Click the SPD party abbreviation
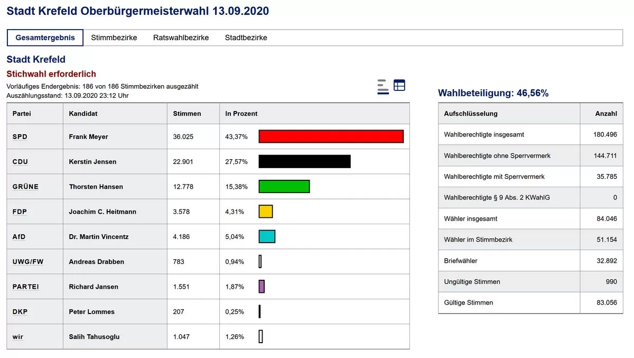Viewport: 634px width, 358px height. 20,136
